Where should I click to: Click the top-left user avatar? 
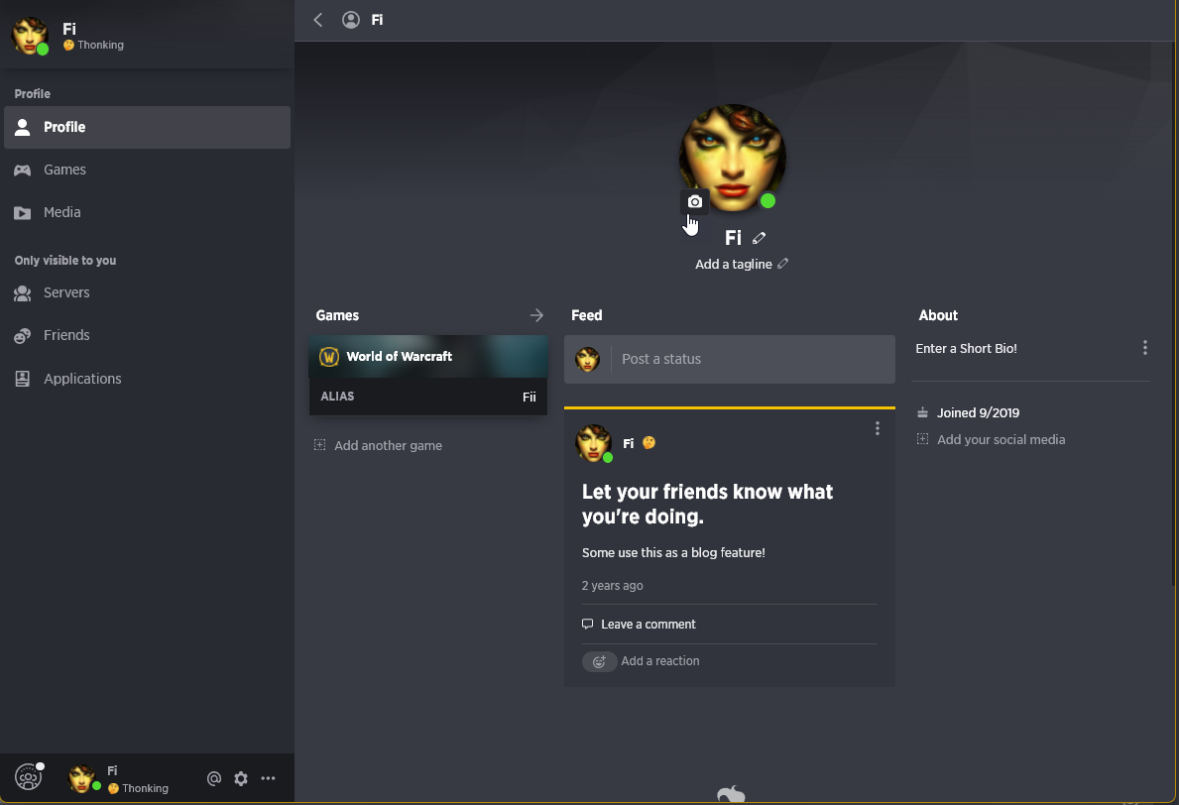pyautogui.click(x=30, y=36)
